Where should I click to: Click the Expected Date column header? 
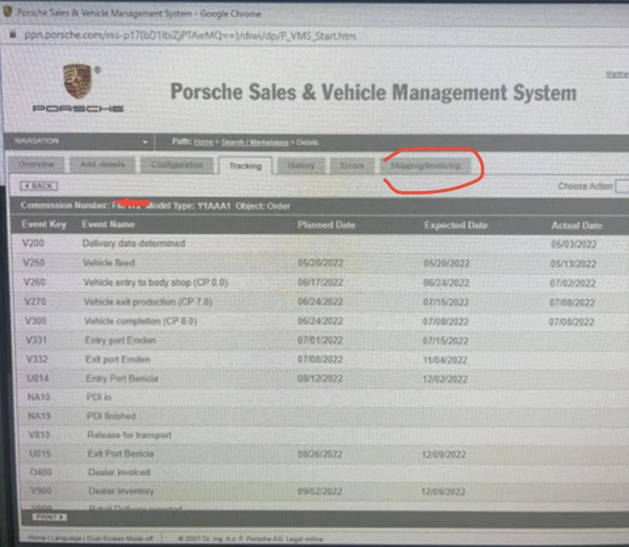point(456,225)
